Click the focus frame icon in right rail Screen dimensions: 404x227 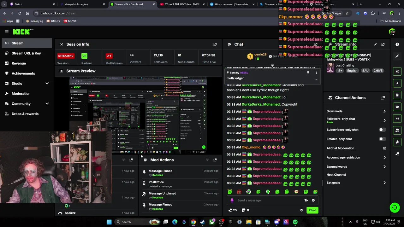[x=397, y=72]
